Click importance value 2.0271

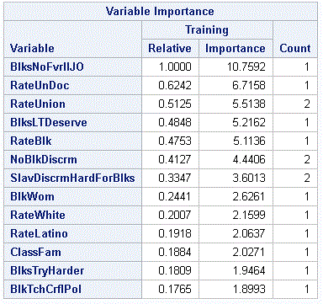click(x=249, y=252)
